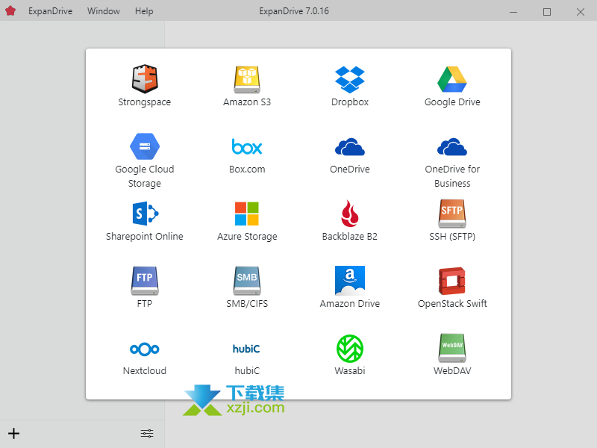Viewport: 597px width, 448px height.
Task: Click the "Azure Storage" label
Action: click(247, 237)
